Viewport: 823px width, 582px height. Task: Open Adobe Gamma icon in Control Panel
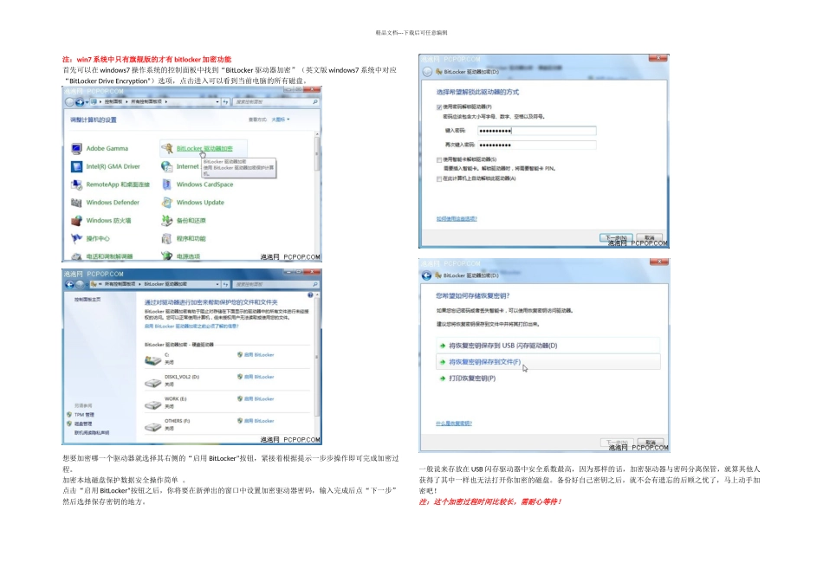coord(76,148)
